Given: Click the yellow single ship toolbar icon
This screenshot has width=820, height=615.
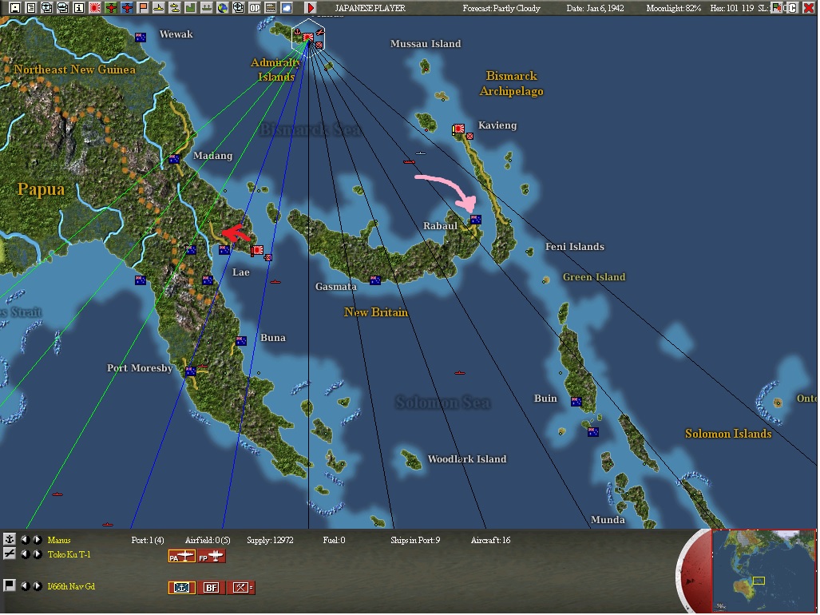Looking at the screenshot, I should click(x=158, y=7).
